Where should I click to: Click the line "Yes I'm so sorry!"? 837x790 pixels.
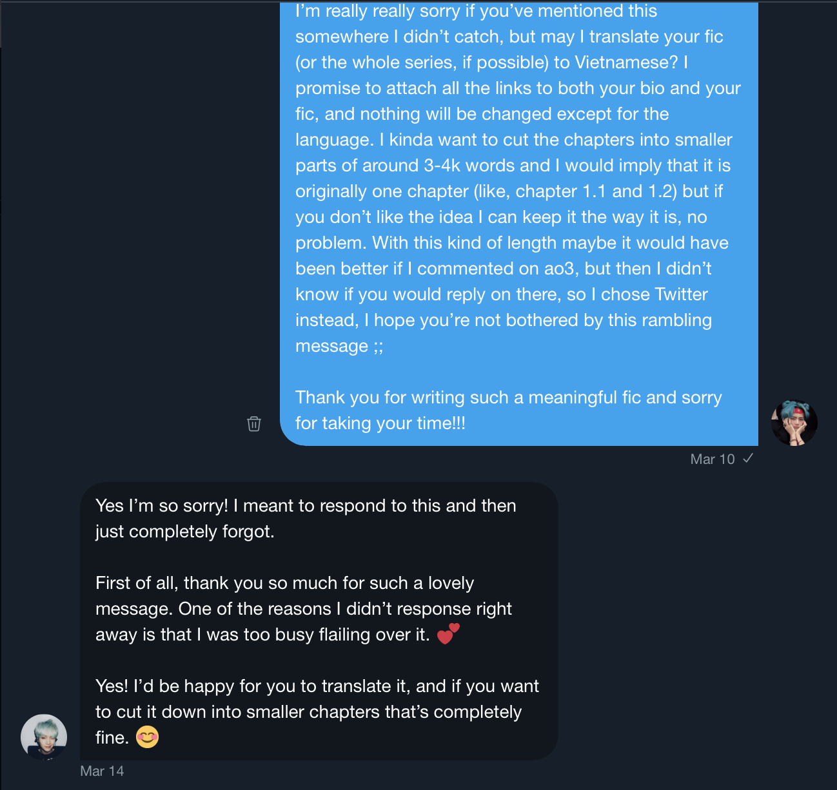(x=162, y=505)
